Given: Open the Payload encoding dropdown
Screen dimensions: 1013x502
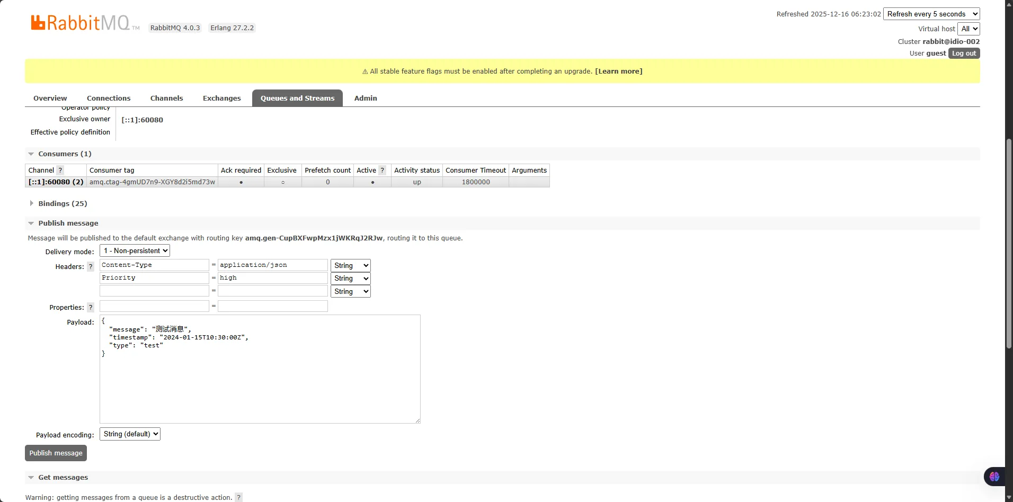Looking at the screenshot, I should tap(130, 434).
